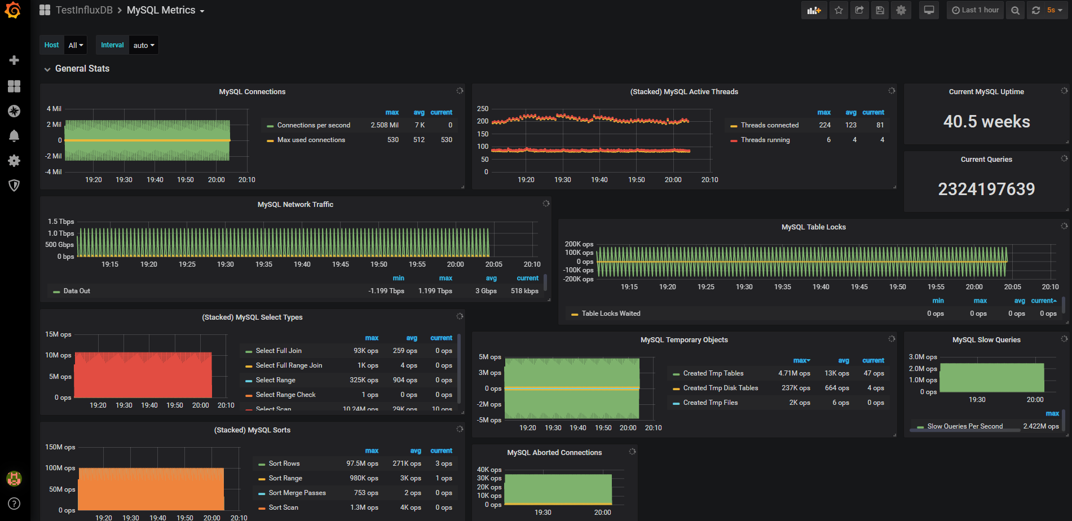The image size is (1072, 521).
Task: Change Select Range series color swatch
Action: tap(249, 381)
